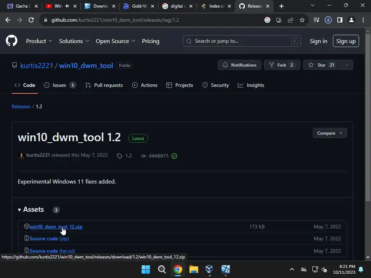Image resolution: width=371 pixels, height=278 pixels.
Task: Open the Issues tab
Action: click(60, 85)
